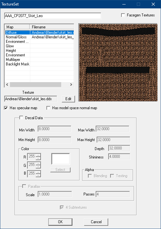The image size is (161, 229).
Task: Click the Parallax Passes field
Action: point(113,194)
